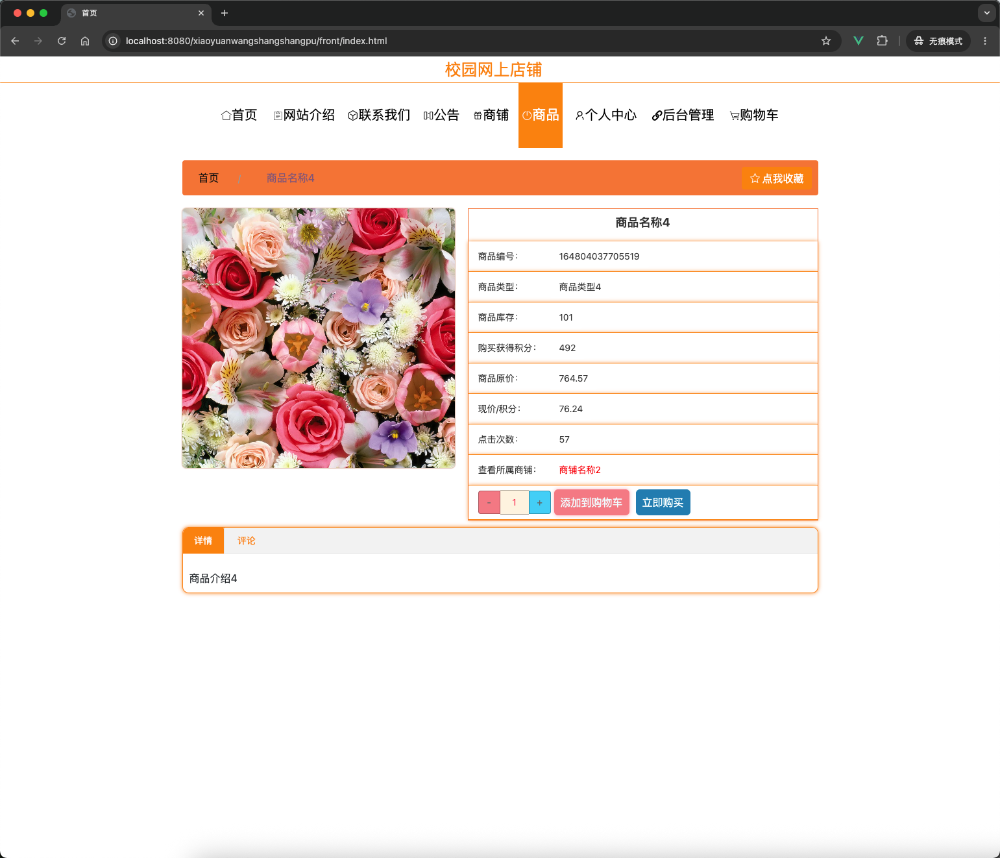Screen dimensions: 1000x858
Task: Click the 购买获得积分 label
Action: [507, 348]
